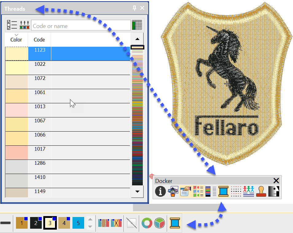
Task: Click the color wheel ring icon
Action: coord(147,223)
